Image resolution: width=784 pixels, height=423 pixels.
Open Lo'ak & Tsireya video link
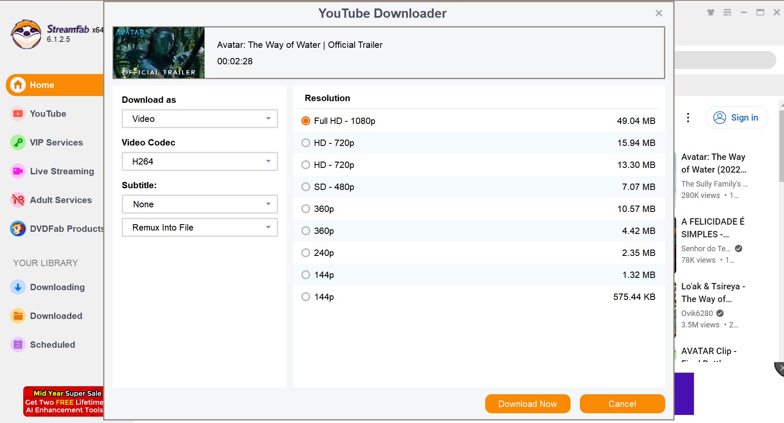tap(713, 293)
